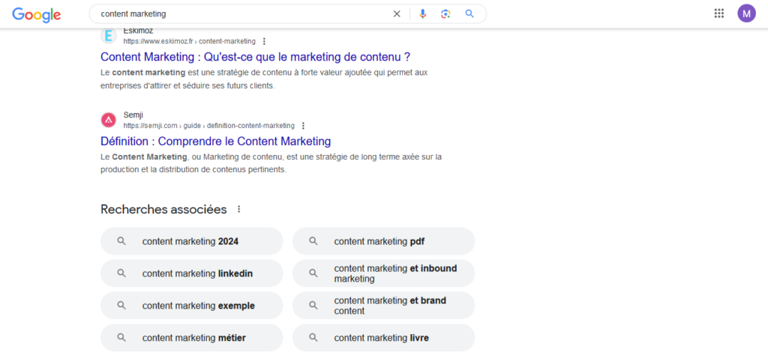Click search icon in pdf suggestion
This screenshot has width=768, height=364.
[313, 241]
